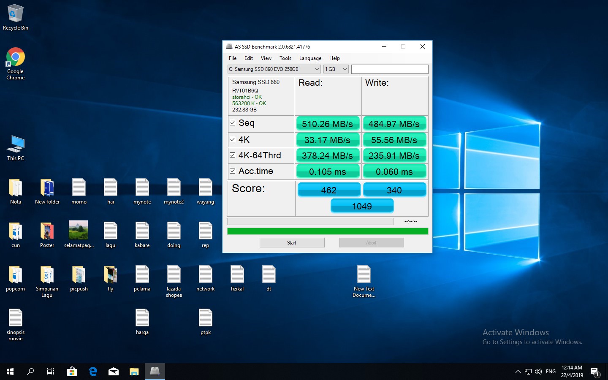Click the green overall progress bar
The image size is (608, 380).
[328, 231]
